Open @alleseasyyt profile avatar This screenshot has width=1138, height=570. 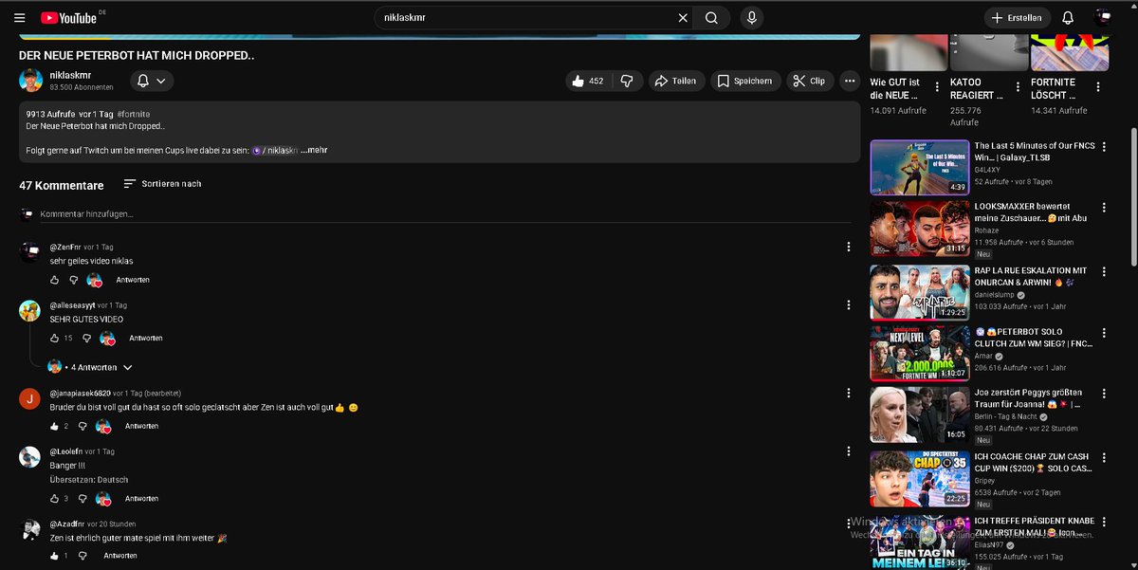point(30,311)
